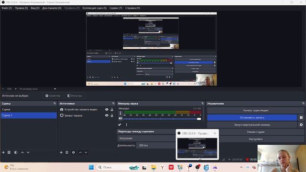This screenshot has width=306, height=172.
Task: Click camera icon of Устройство захвата видео
Action: (62, 109)
